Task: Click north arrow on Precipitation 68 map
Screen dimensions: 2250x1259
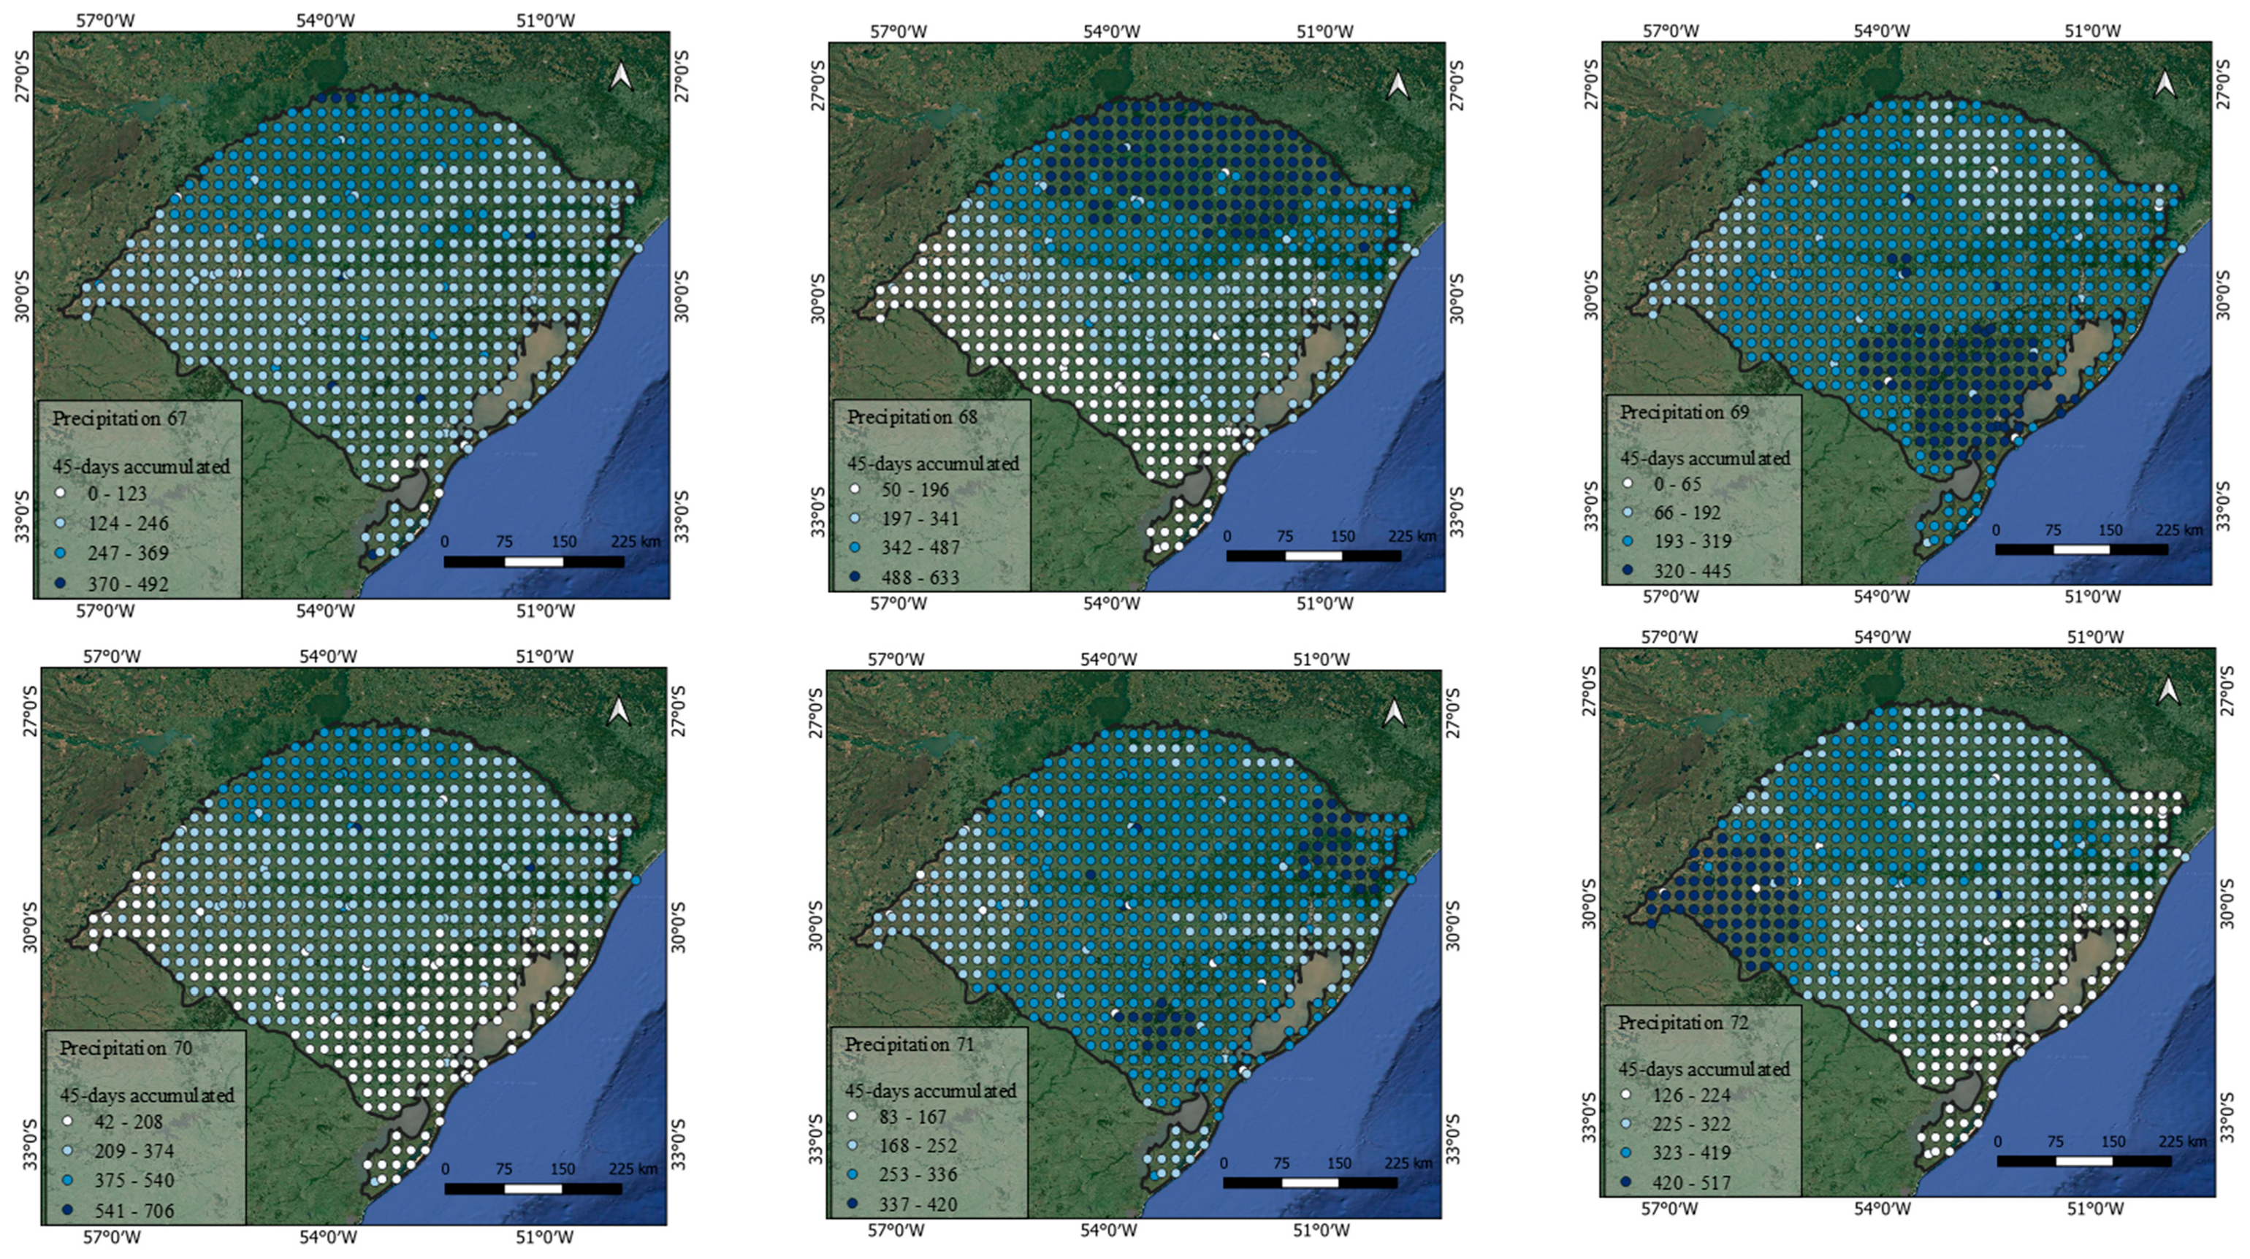Action: coord(1397,85)
